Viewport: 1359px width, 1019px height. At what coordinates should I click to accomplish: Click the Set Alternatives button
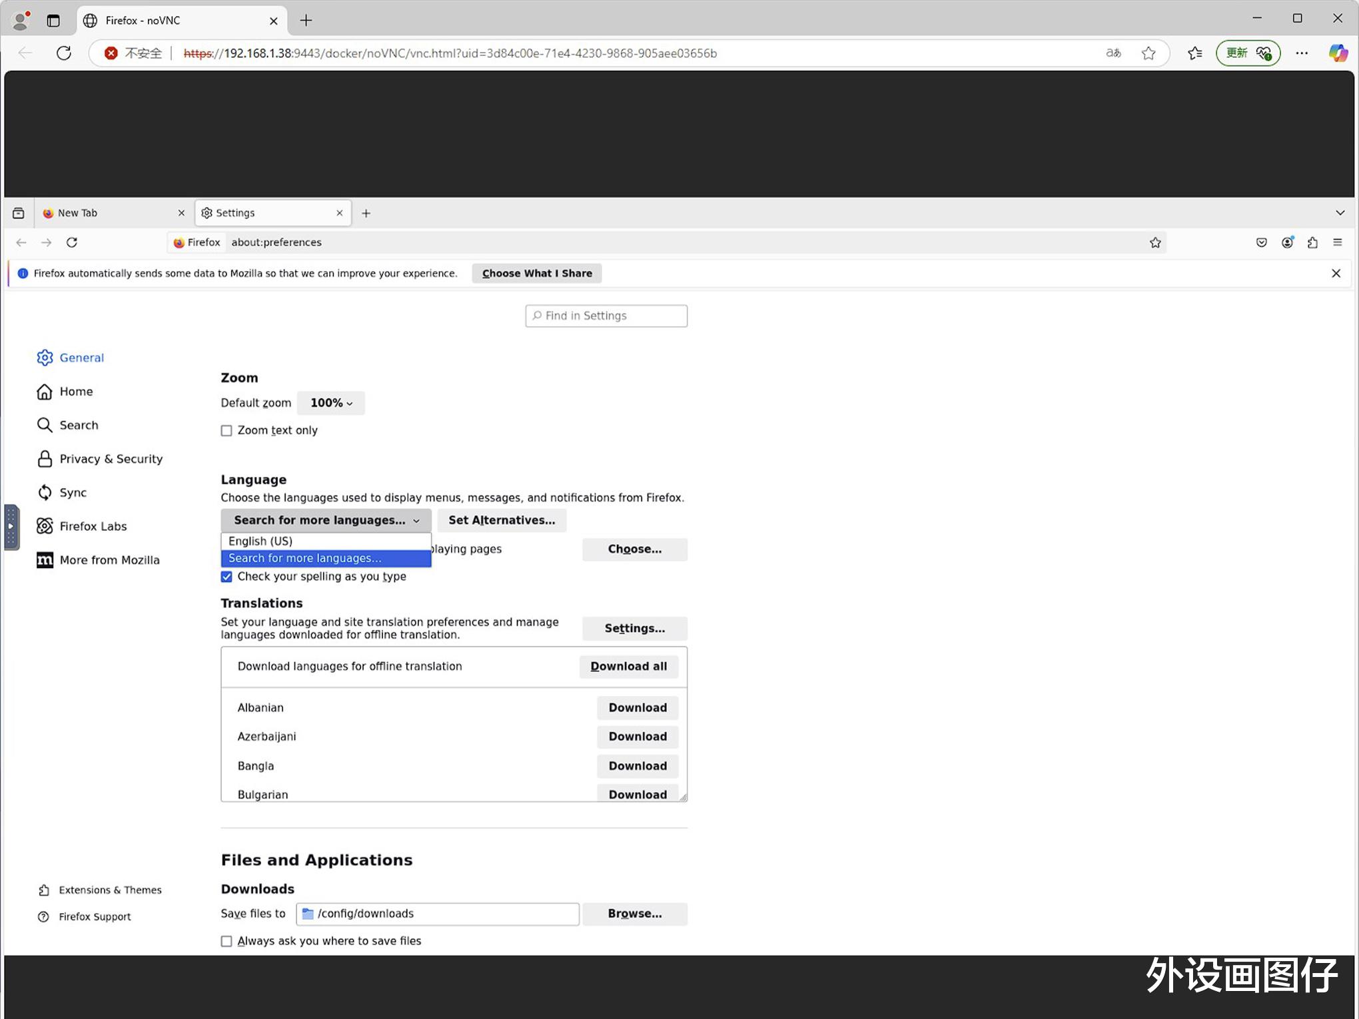(502, 521)
